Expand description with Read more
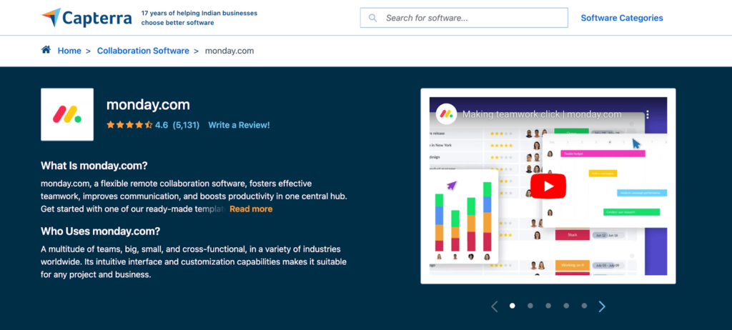Screen dimensions: 732x330 (x=251, y=209)
